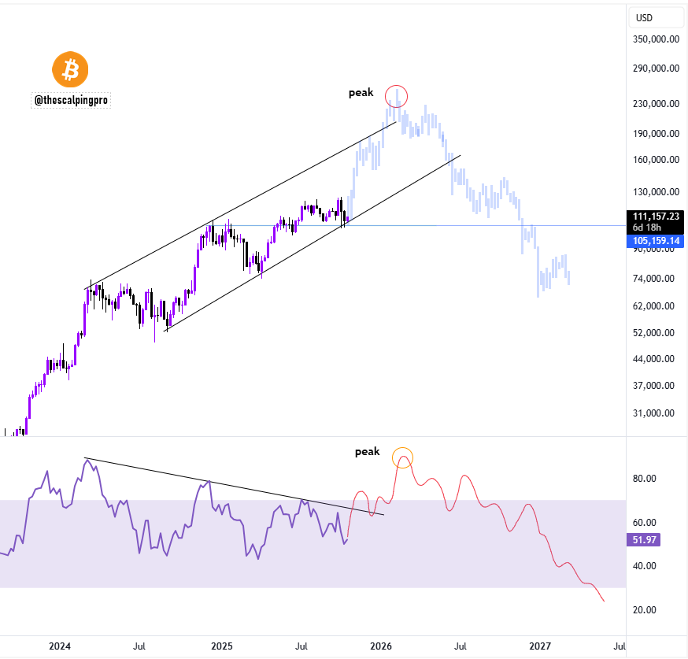The width and height of the screenshot is (688, 659).
Task: Click the orange circle marking the RSI peak
Action: click(x=403, y=457)
